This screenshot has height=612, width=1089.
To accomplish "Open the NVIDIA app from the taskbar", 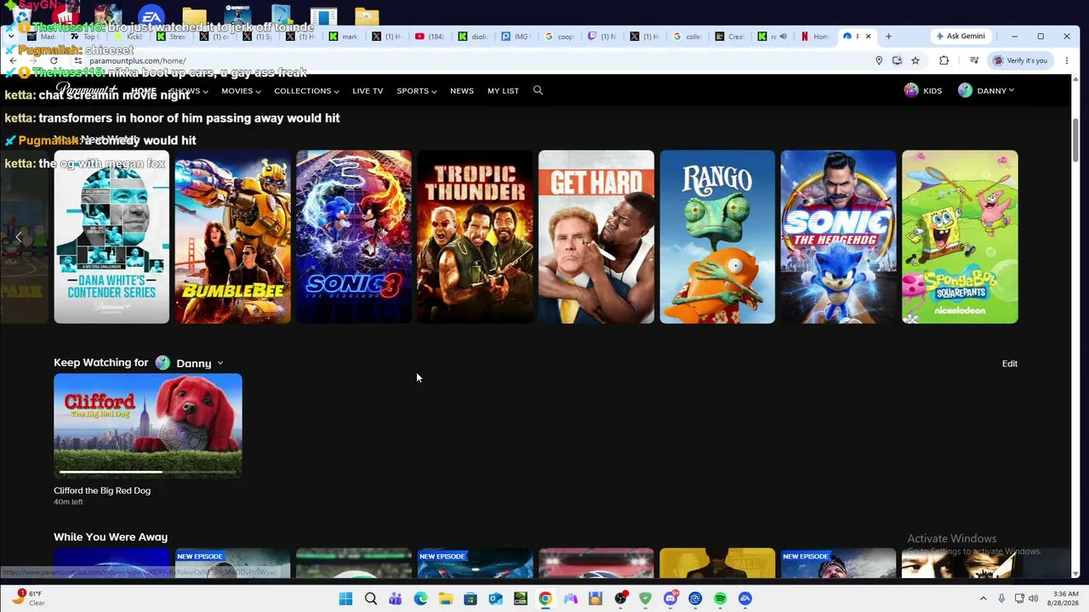I will click(521, 598).
